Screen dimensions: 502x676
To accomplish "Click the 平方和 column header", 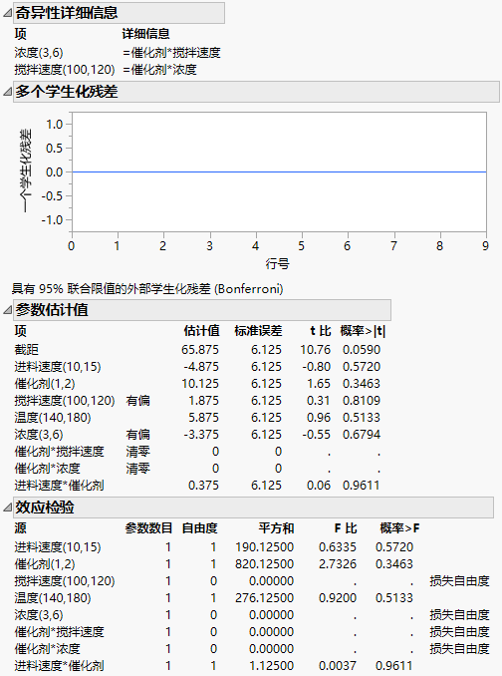I will [x=276, y=528].
